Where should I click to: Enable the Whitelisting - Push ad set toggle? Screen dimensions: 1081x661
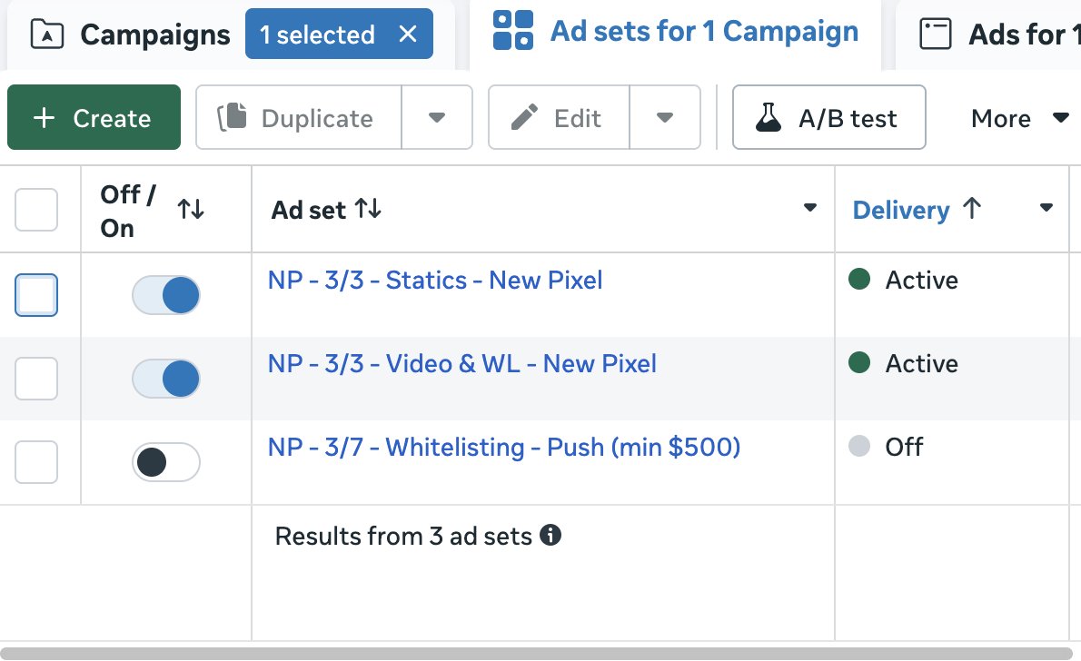tap(166, 462)
